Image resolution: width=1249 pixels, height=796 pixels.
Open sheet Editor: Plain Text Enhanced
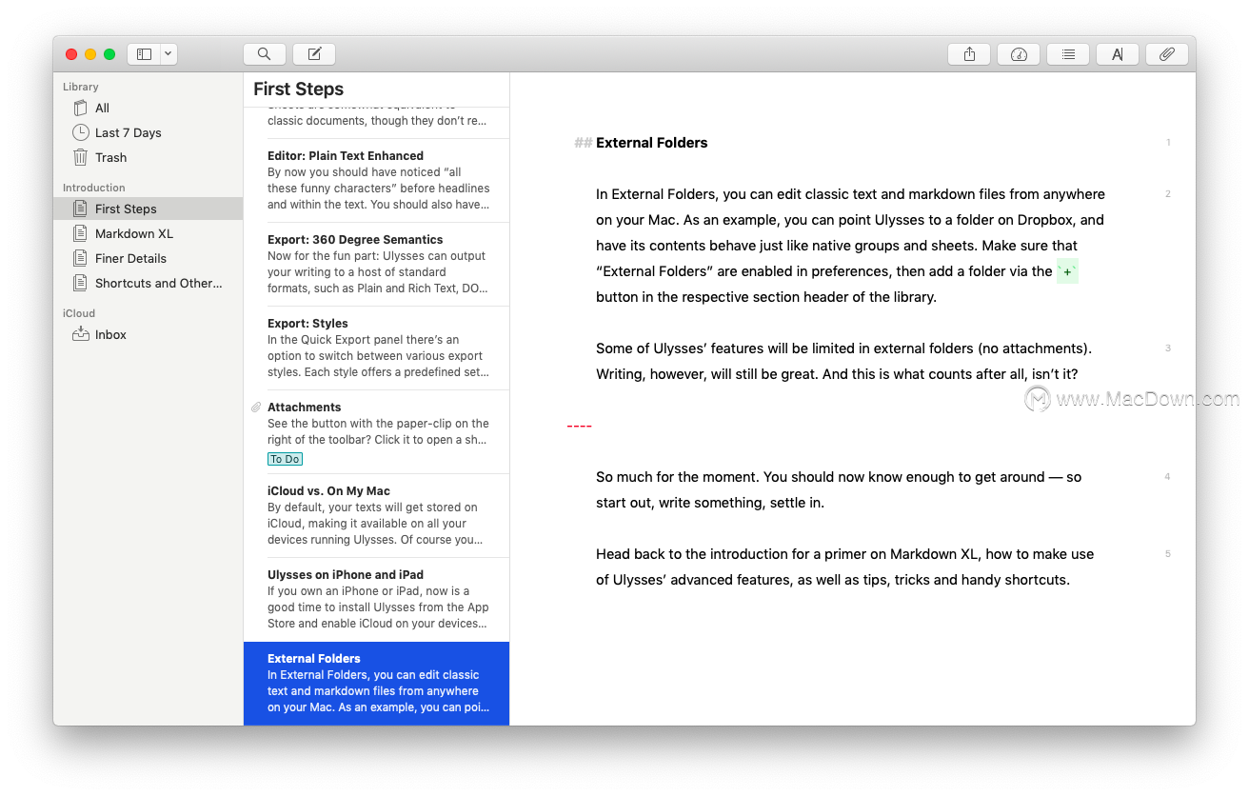(376, 180)
